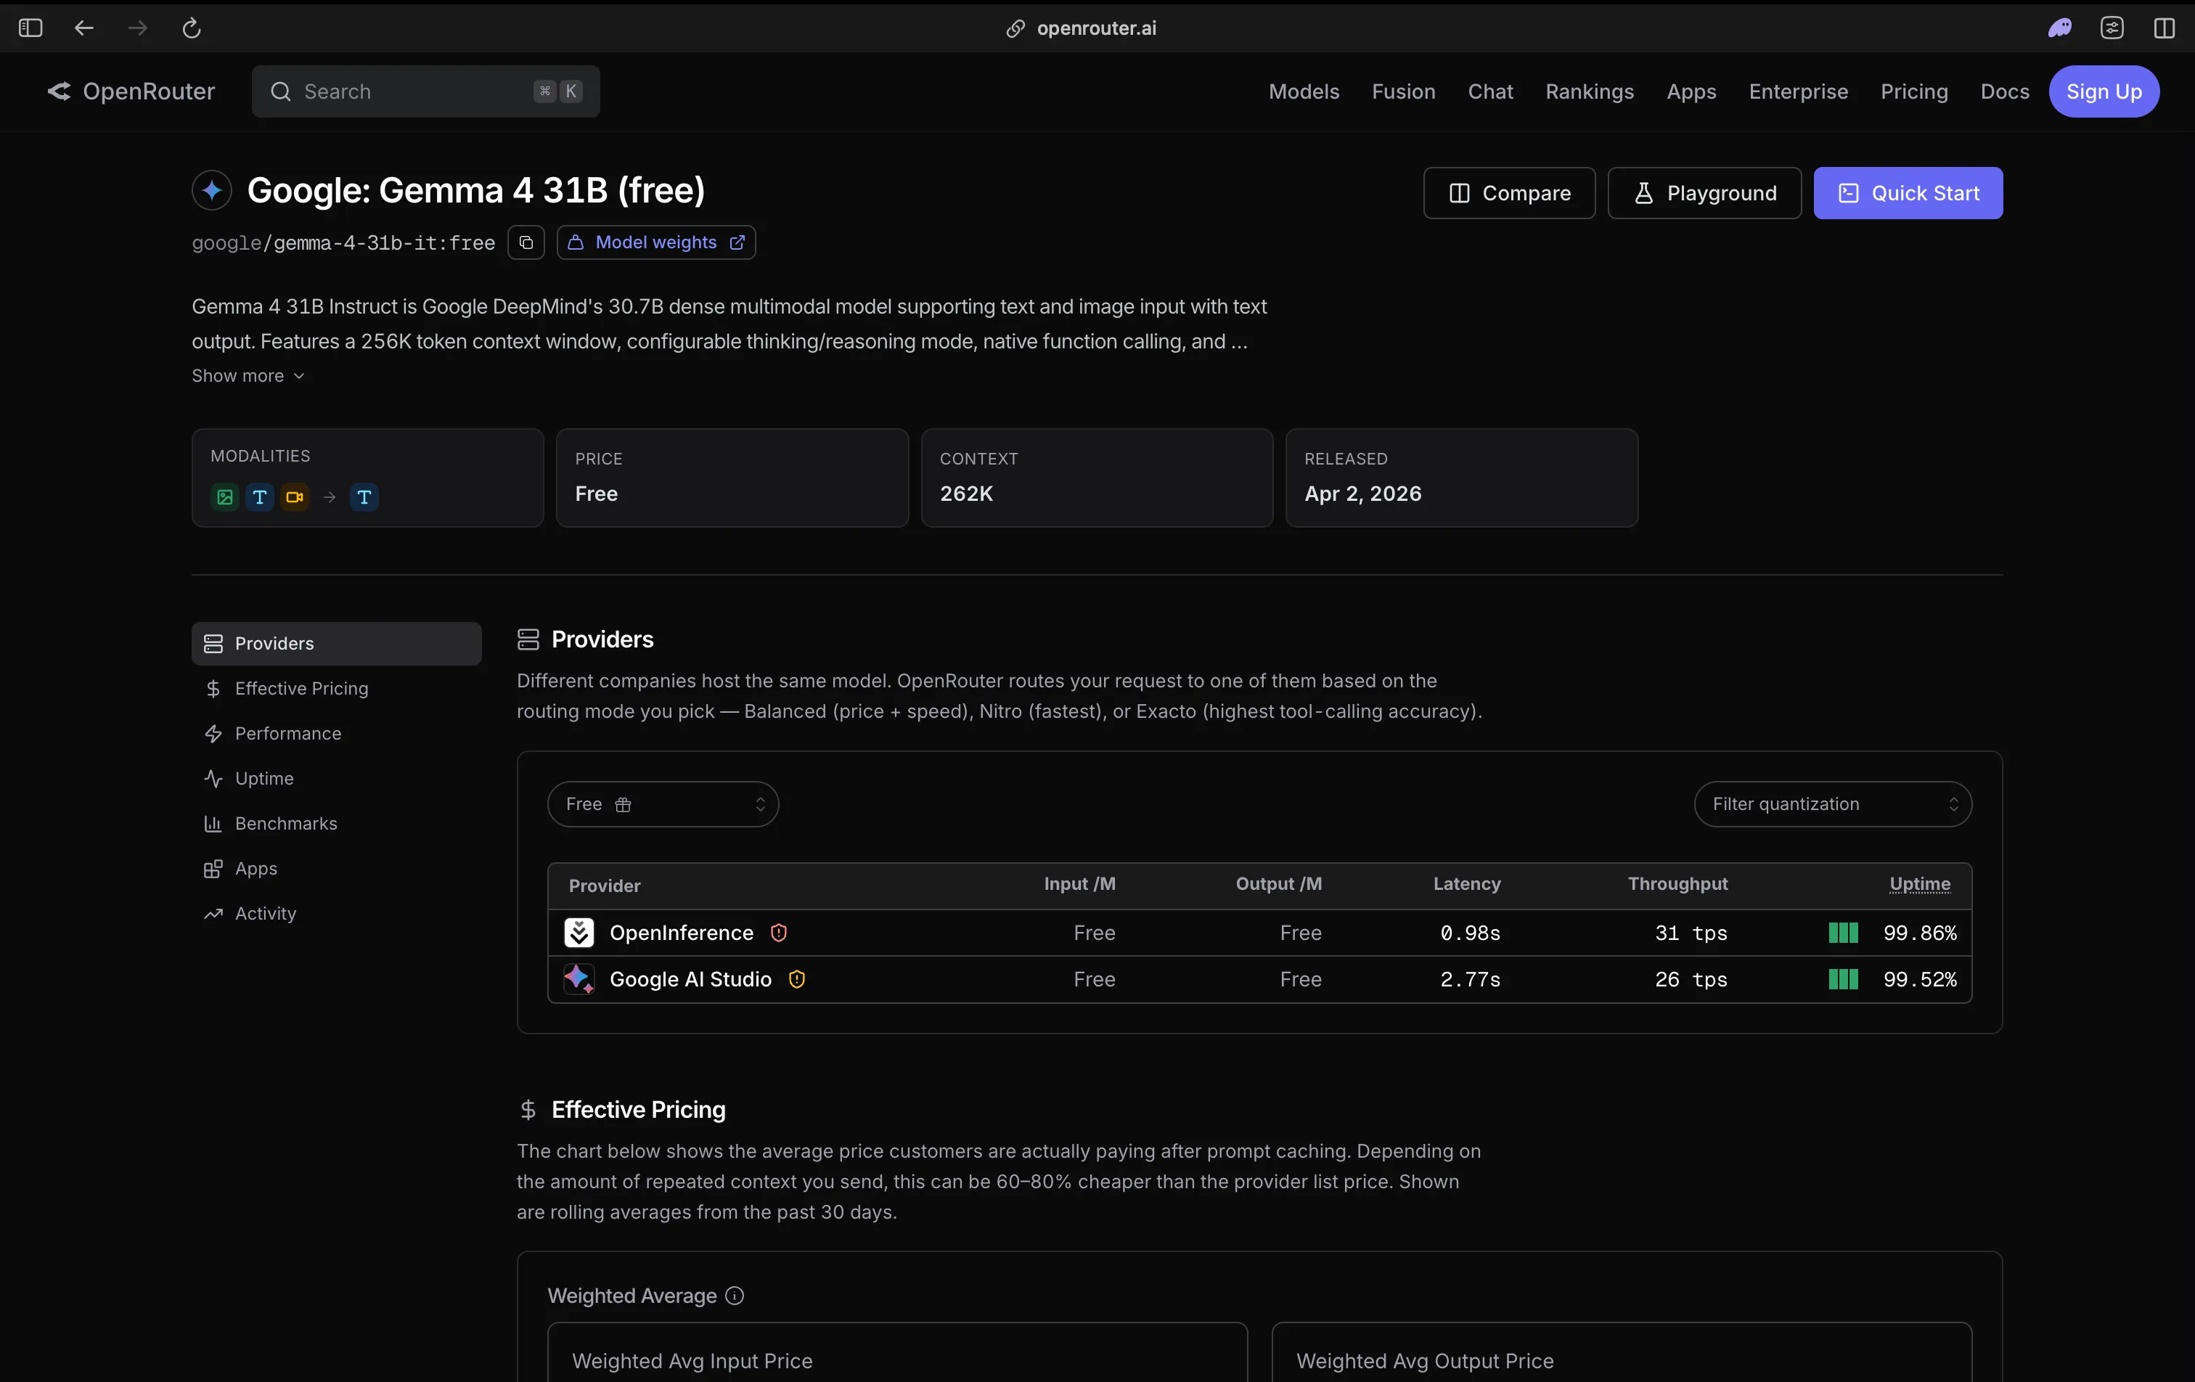Screen dimensions: 2195x1382
Task: Open the Model weights link
Action: pyautogui.click(x=656, y=242)
